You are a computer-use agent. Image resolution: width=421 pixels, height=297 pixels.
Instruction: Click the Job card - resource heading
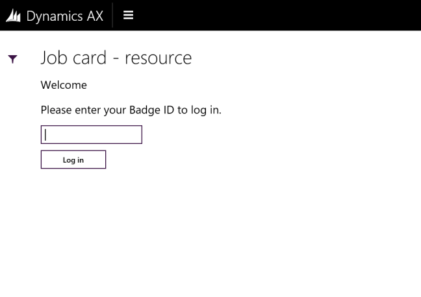pos(116,58)
